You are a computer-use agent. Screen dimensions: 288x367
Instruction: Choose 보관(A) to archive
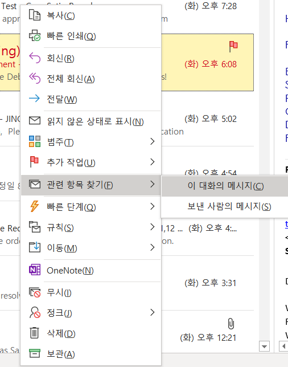[90, 354]
